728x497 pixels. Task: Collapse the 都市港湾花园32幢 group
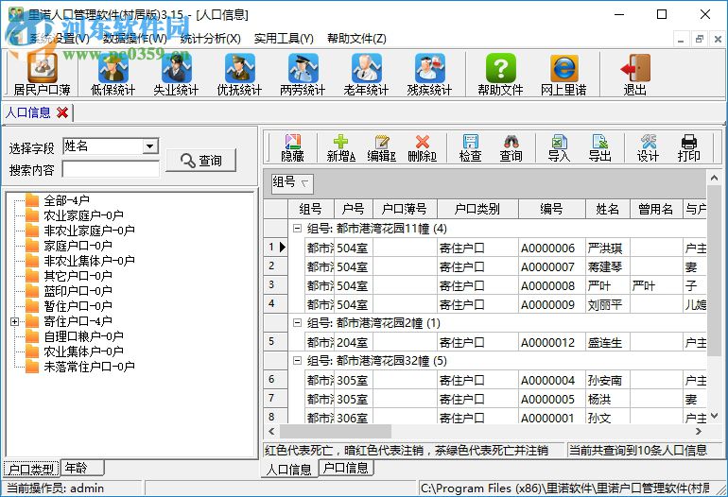(297, 361)
